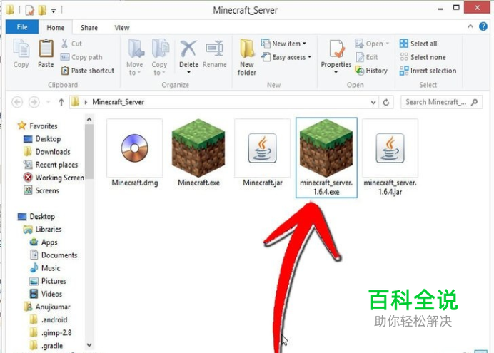
Task: Click the Forward navigation arrow
Action: pyautogui.click(x=34, y=102)
